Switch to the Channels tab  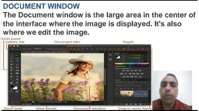pyautogui.click(x=127, y=80)
